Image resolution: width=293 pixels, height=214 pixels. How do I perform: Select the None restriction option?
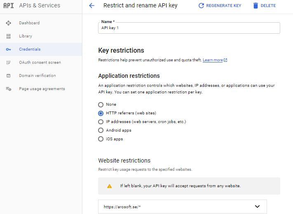[101, 105]
